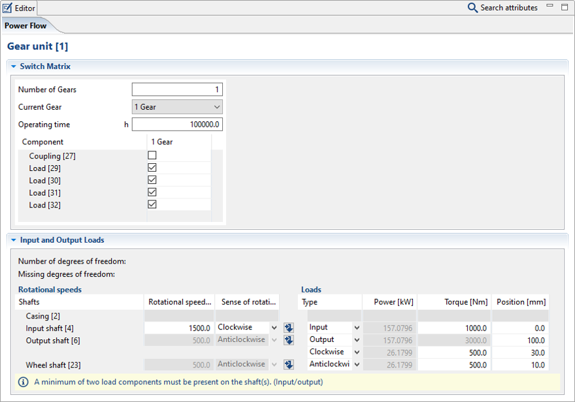Click the Search attributes magnifier icon

[x=472, y=8]
